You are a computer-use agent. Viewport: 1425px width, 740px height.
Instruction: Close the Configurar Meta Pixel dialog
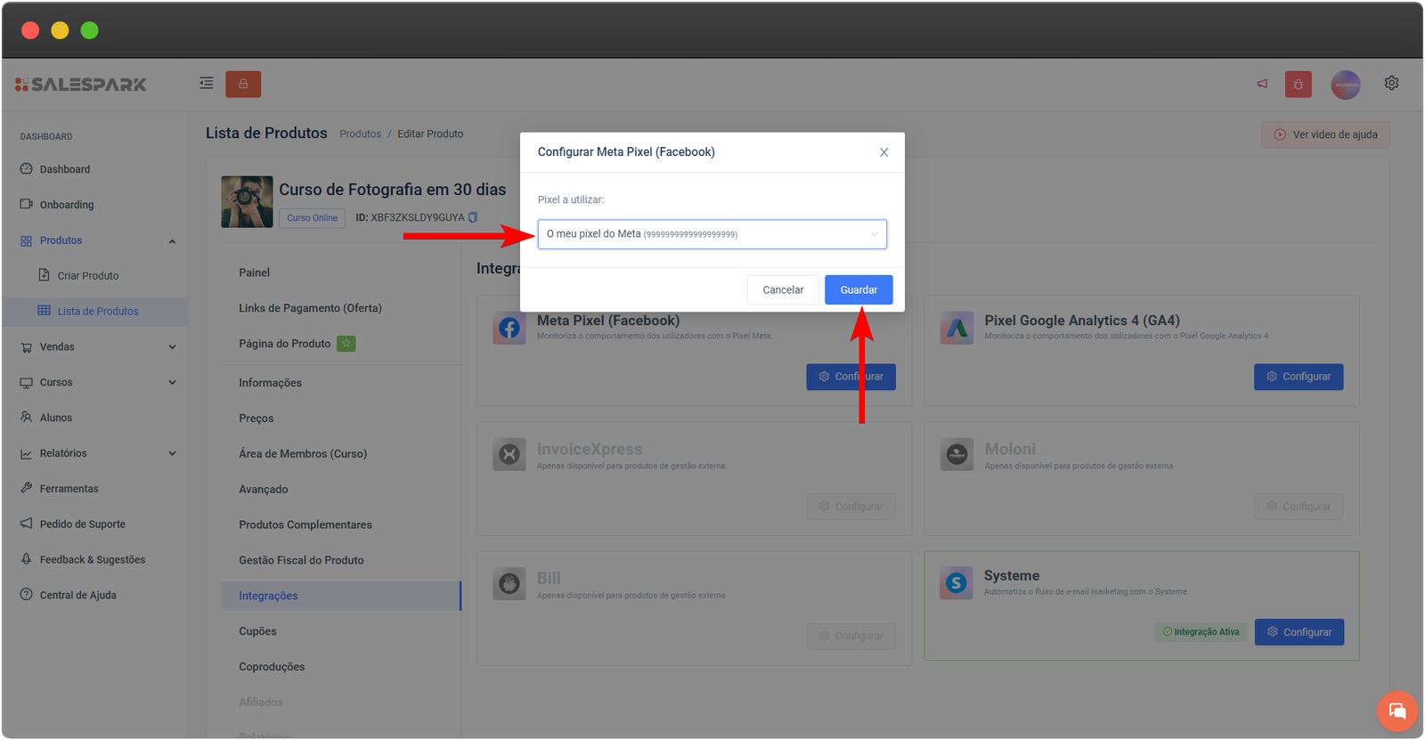click(x=883, y=152)
